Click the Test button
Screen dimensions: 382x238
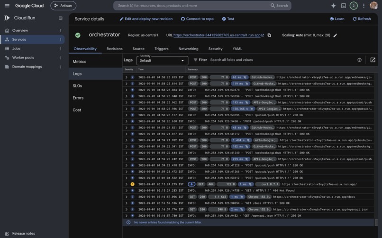coord(228,19)
